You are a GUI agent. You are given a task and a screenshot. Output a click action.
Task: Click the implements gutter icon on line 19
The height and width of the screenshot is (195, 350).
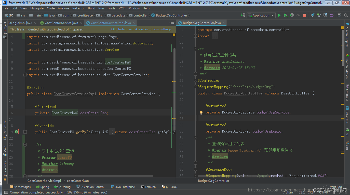pyautogui.click(x=17, y=132)
